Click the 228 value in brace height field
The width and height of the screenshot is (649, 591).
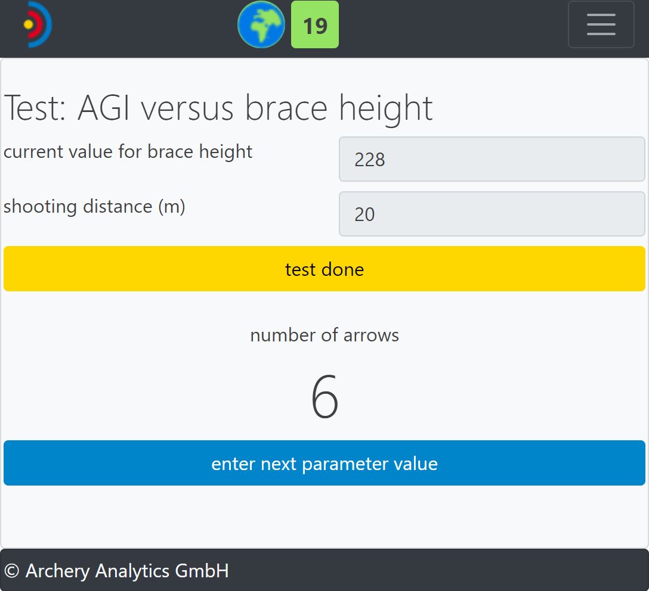[x=370, y=160]
